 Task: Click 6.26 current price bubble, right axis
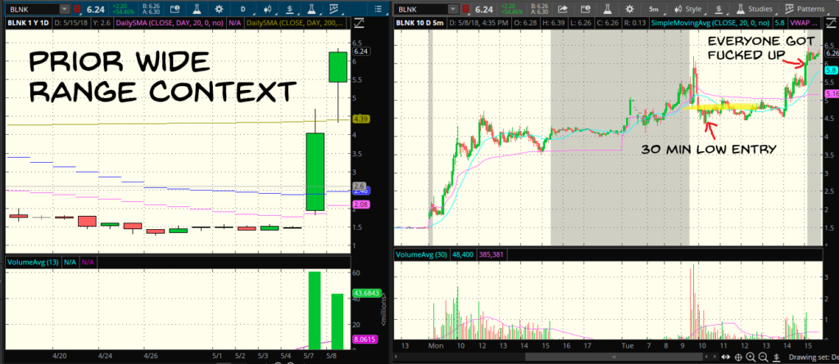click(x=831, y=53)
